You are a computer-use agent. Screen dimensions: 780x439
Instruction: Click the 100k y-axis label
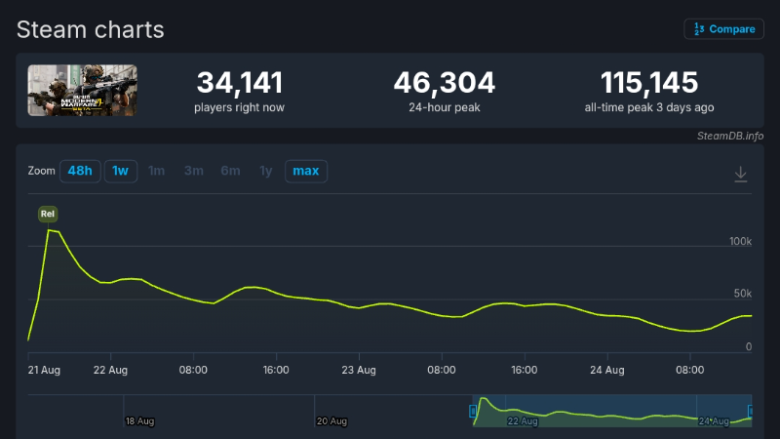[740, 241]
